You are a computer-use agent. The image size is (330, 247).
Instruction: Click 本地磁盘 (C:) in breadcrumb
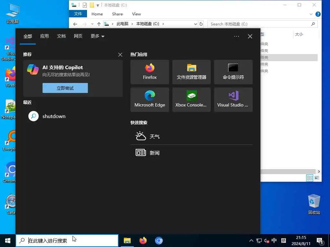coord(148,24)
